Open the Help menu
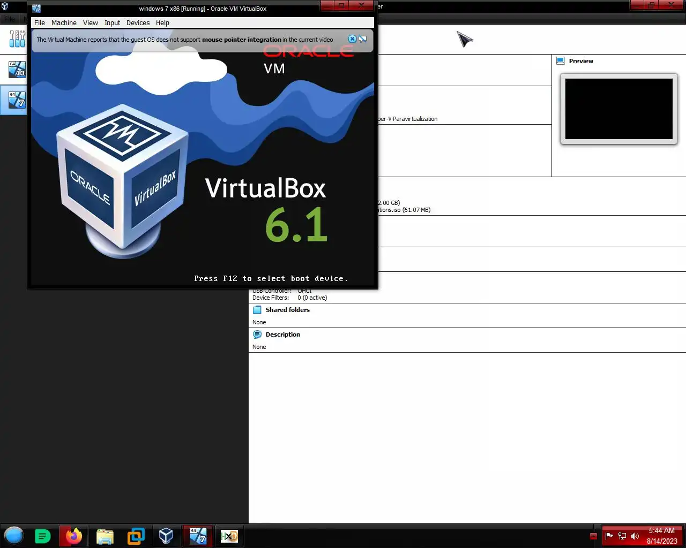This screenshot has height=548, width=686. pyautogui.click(x=162, y=23)
